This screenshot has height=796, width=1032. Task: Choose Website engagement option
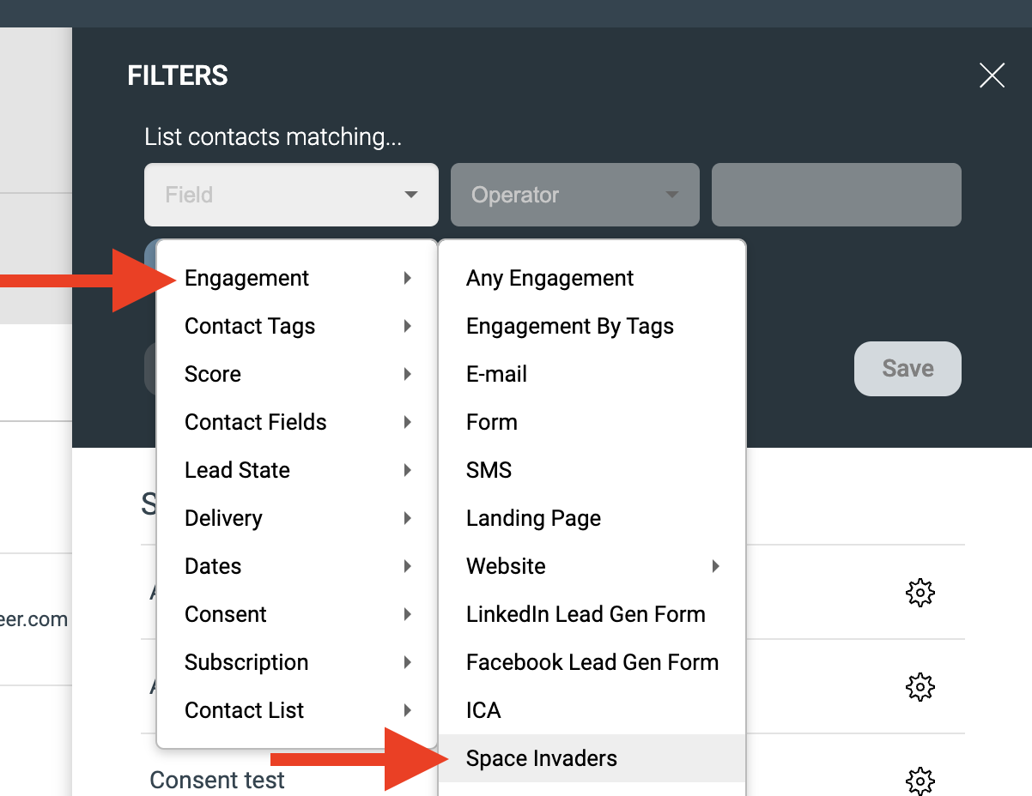point(592,566)
